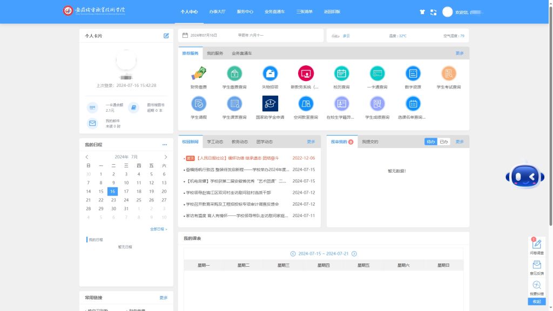Open 学生缴费查询 service icon

234,73
